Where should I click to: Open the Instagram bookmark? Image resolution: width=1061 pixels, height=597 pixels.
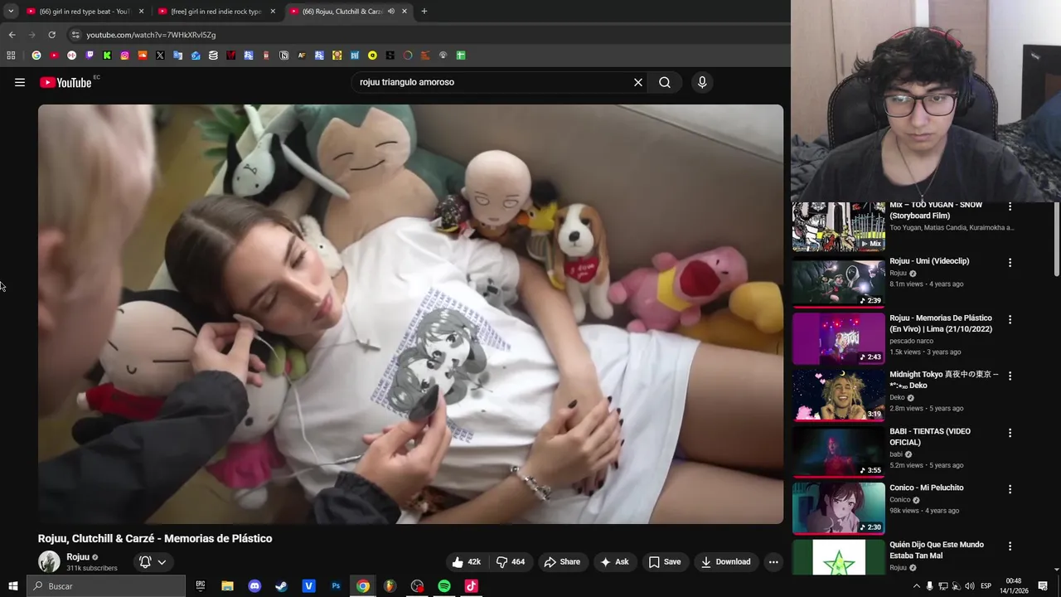125,56
